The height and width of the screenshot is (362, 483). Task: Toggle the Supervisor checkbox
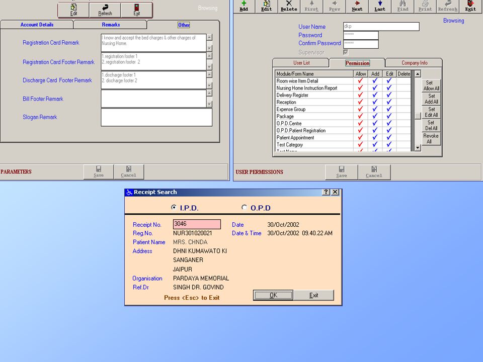pos(346,52)
